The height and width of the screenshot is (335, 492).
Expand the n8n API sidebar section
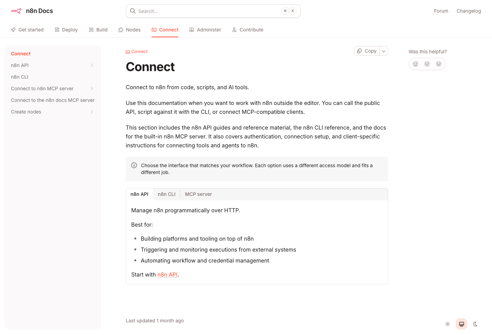tap(92, 65)
